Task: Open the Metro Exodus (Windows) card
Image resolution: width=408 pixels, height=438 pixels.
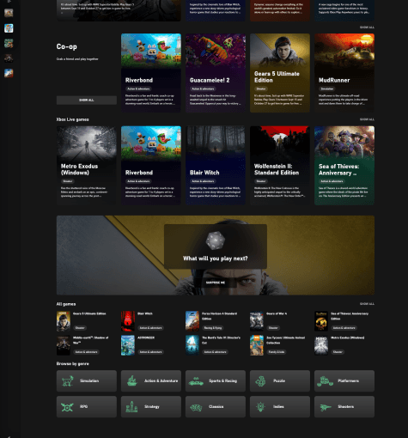Action: tap(87, 166)
